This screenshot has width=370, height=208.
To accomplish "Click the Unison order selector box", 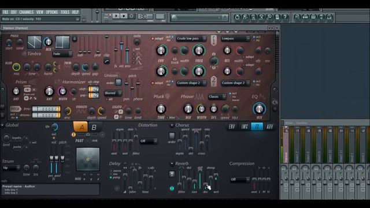I will tap(118, 82).
